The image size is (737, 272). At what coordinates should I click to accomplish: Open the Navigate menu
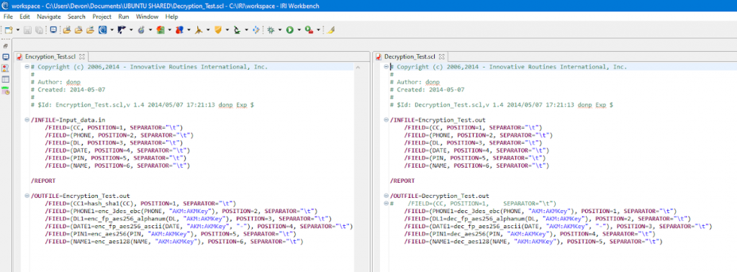48,17
